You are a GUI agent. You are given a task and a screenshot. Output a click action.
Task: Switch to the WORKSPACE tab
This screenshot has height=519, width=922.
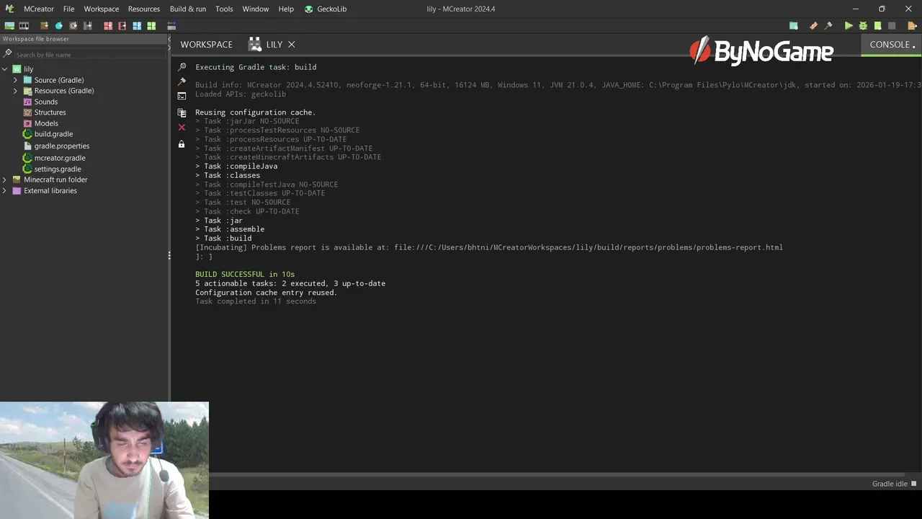click(x=206, y=45)
